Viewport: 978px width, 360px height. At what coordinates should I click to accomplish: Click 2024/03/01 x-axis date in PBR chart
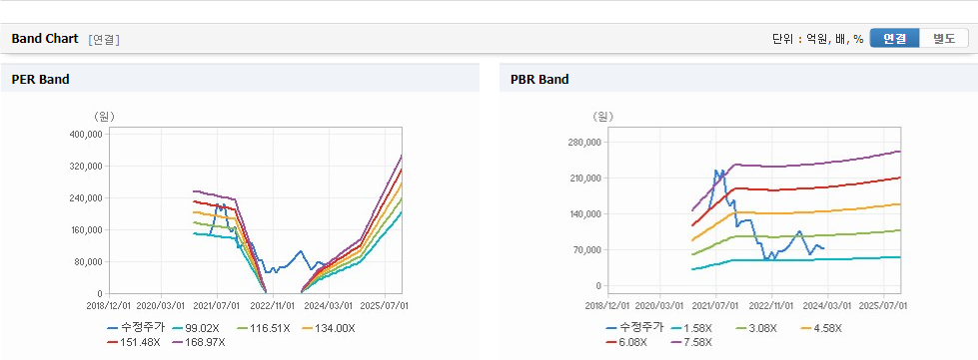tap(828, 306)
